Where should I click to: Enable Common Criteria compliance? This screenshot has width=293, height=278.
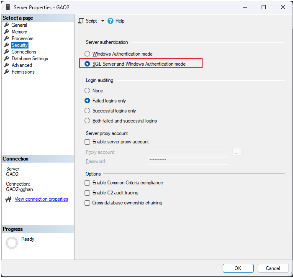(87, 183)
